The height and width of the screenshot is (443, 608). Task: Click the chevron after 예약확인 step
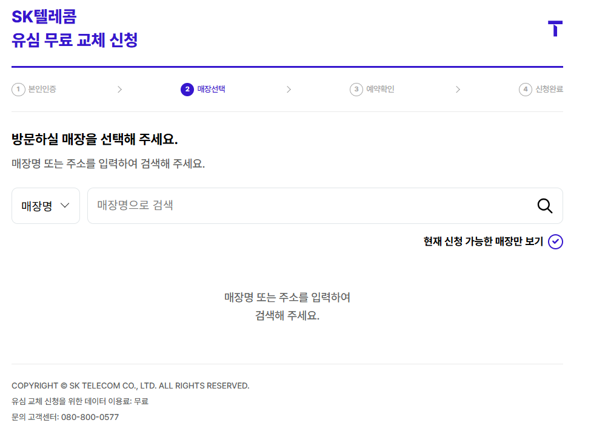[458, 90]
